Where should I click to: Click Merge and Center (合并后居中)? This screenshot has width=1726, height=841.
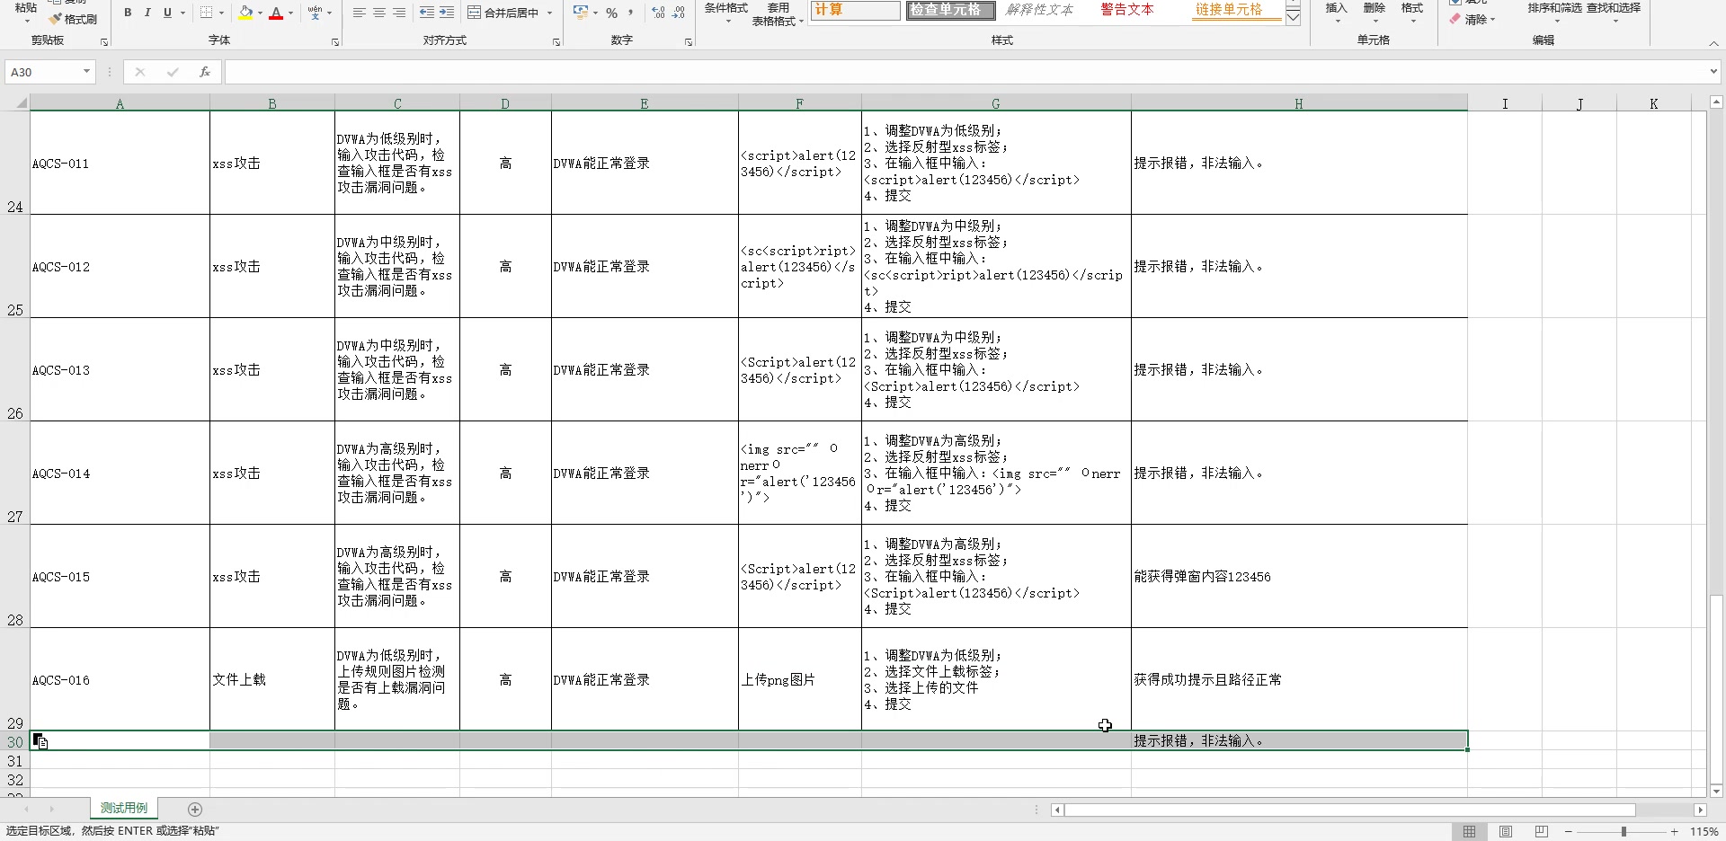pyautogui.click(x=503, y=13)
